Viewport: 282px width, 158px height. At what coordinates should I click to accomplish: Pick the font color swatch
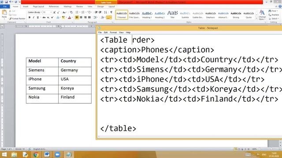pos(70,18)
